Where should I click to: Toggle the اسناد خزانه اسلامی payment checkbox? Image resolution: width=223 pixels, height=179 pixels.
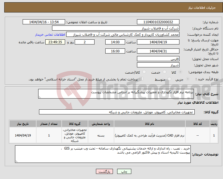click(x=142, y=79)
